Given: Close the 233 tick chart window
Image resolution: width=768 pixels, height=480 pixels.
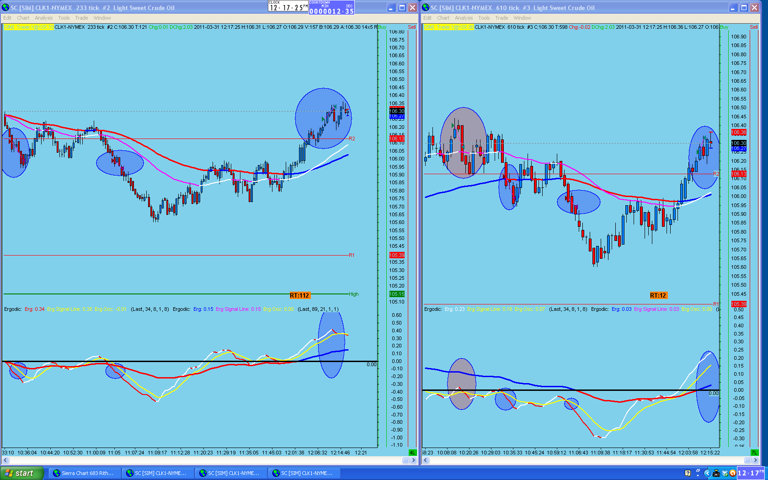Looking at the screenshot, I should (412, 7).
